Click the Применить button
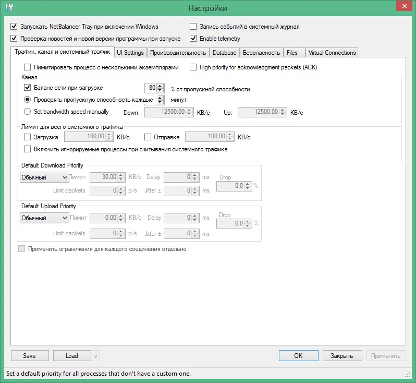The image size is (416, 383). (386, 356)
